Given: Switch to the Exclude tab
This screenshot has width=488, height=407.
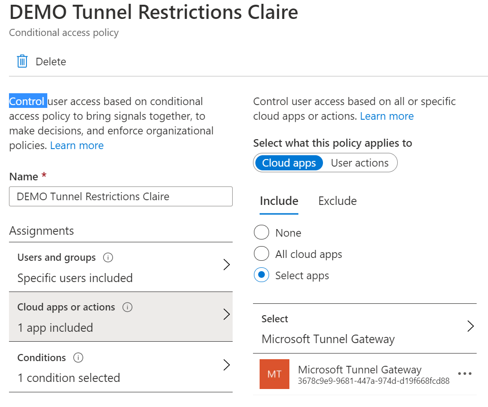Looking at the screenshot, I should click(337, 201).
